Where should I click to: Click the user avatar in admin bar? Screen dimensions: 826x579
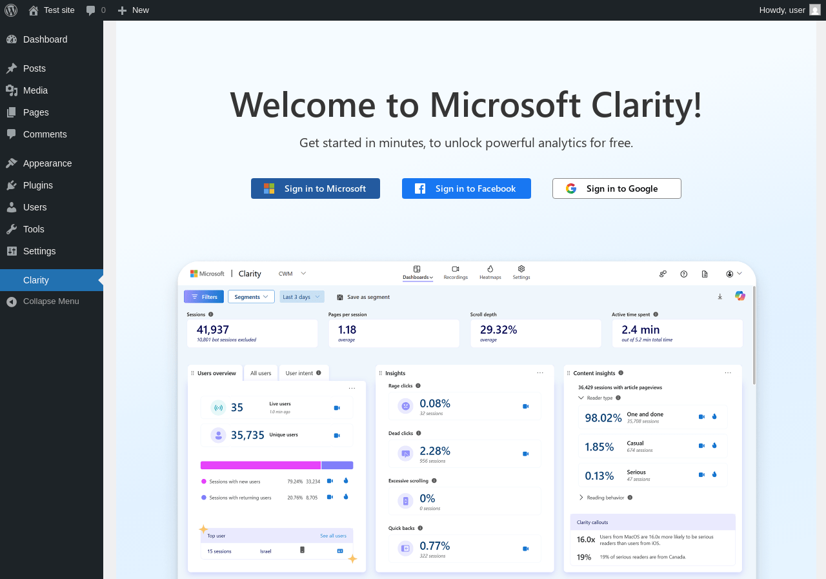click(814, 10)
